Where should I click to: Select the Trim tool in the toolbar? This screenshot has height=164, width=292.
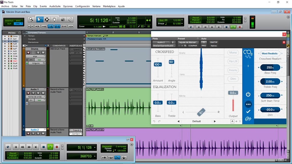pyautogui.click(x=39, y=19)
